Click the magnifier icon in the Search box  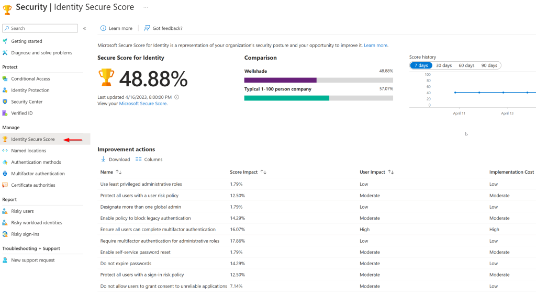pos(7,28)
